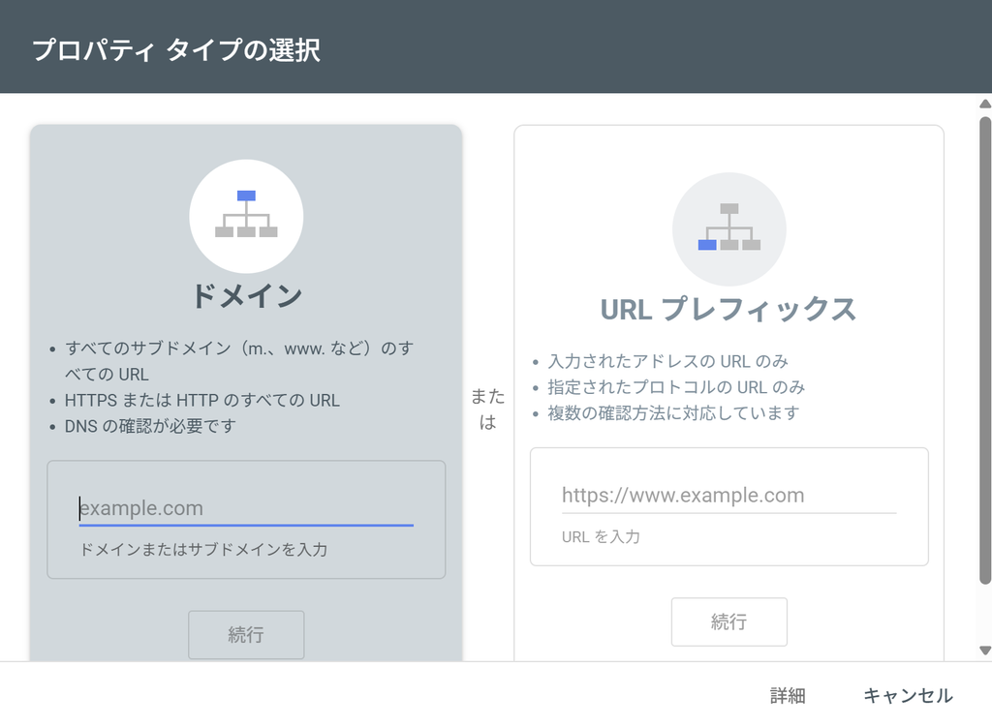
Task: Click 続行 button under the domain field
Action: (x=246, y=635)
